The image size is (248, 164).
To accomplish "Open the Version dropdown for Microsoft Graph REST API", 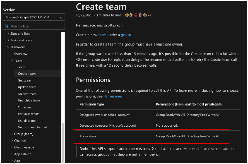I will (x=34, y=17).
